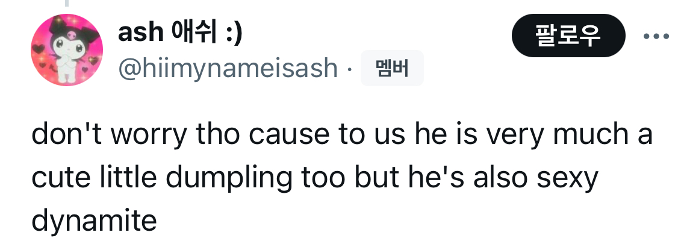
Task: Click the 팔로우 follow button
Action: click(x=568, y=36)
